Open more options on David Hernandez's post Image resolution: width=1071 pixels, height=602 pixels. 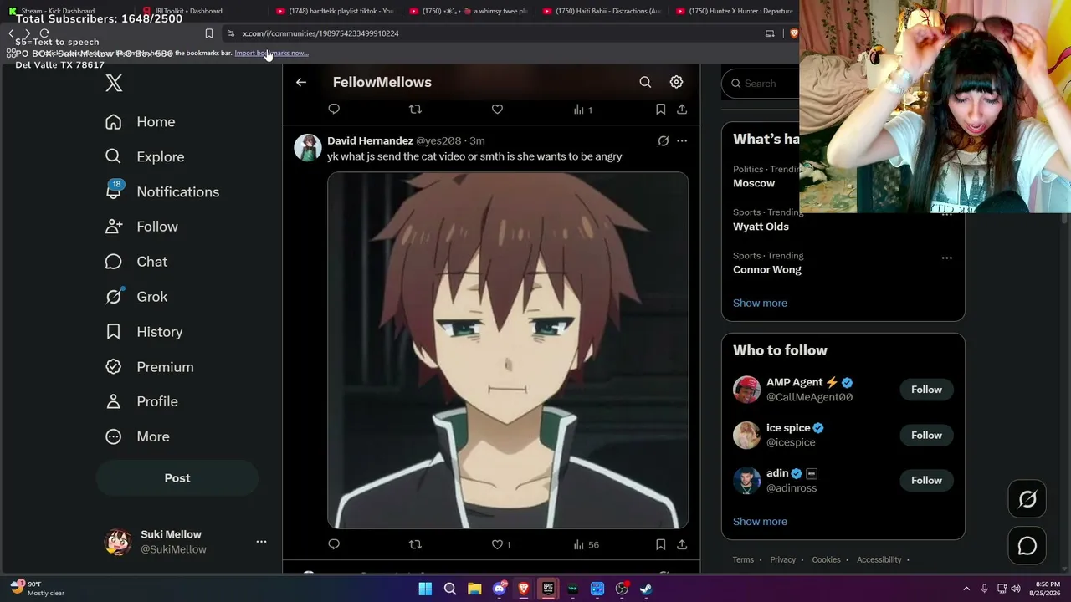[x=682, y=141]
